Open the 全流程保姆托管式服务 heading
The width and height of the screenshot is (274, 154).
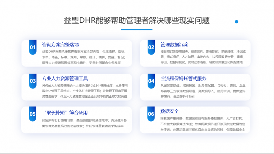coord(184,78)
